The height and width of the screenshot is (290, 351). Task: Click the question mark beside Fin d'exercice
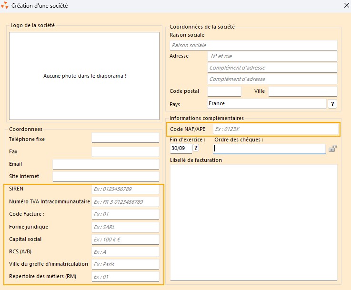pyautogui.click(x=196, y=148)
